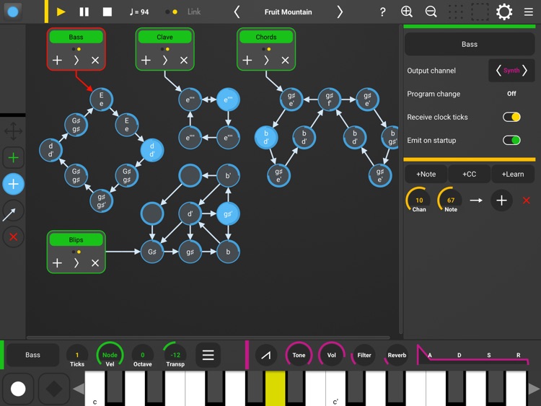Change Program change Off value
541x406 pixels.
coord(511,94)
